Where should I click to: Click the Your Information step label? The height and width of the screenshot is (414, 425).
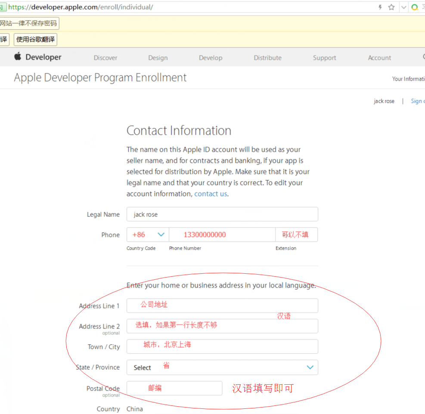tap(409, 79)
